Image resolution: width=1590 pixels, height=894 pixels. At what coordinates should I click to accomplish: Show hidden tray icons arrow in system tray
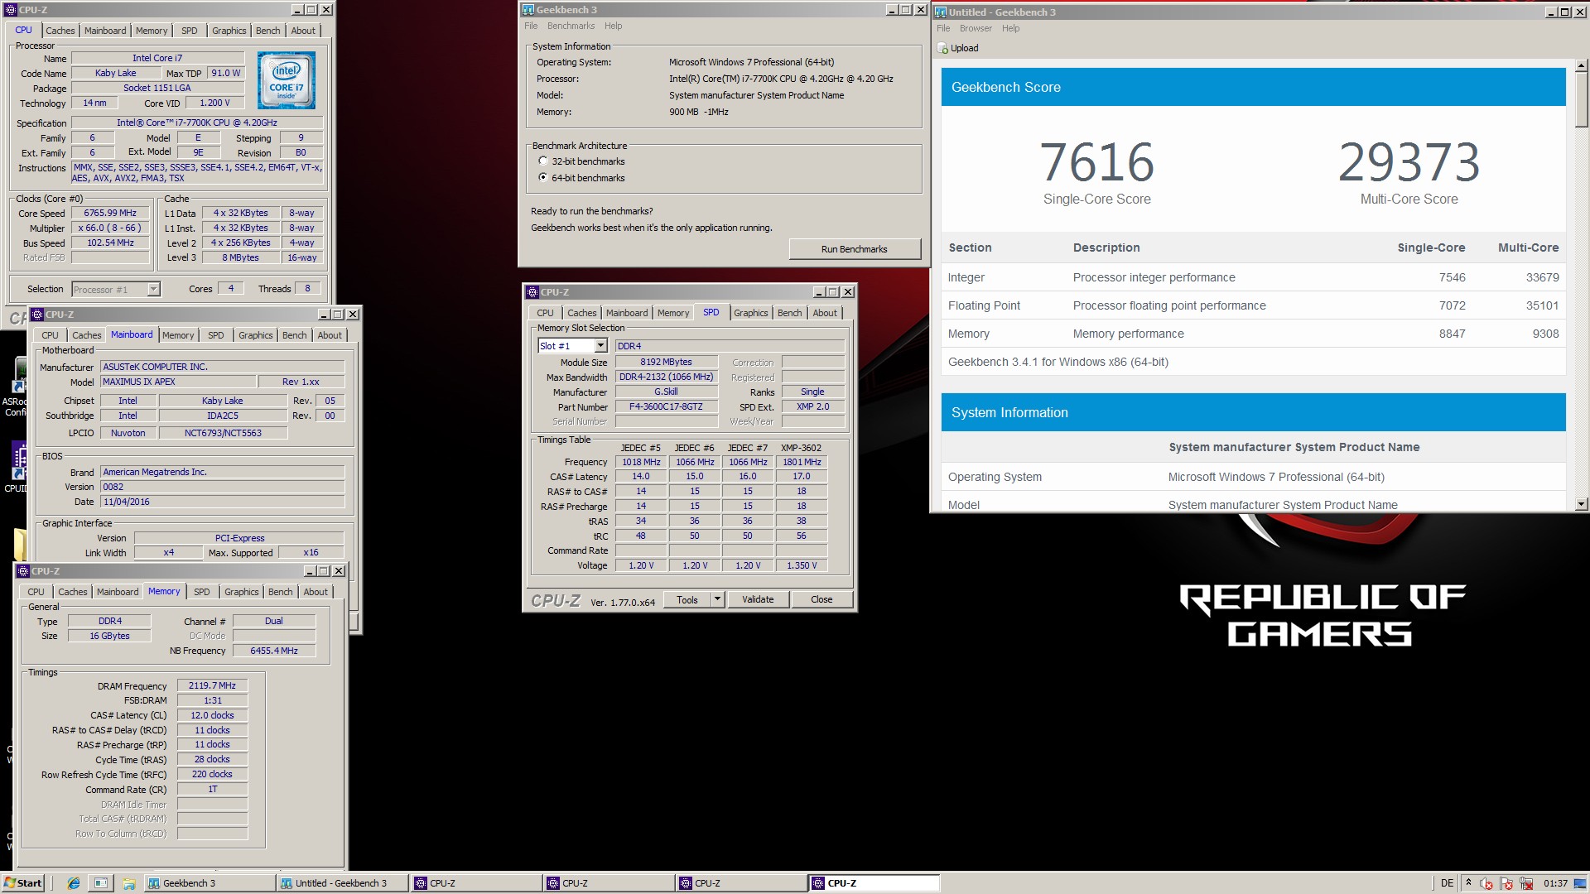coord(1468,883)
